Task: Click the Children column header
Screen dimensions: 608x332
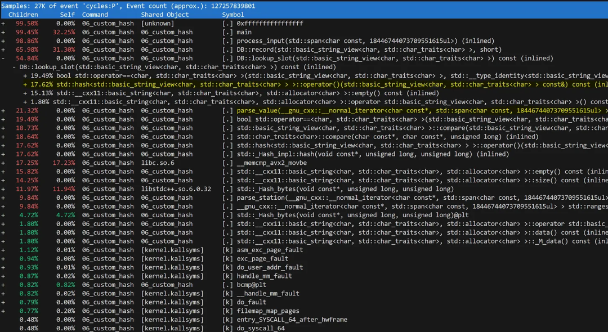Action: click(23, 15)
